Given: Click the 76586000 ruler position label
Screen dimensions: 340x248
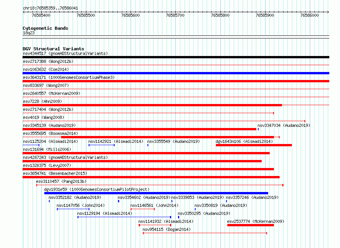Looking at the screenshot, I should [310, 15].
